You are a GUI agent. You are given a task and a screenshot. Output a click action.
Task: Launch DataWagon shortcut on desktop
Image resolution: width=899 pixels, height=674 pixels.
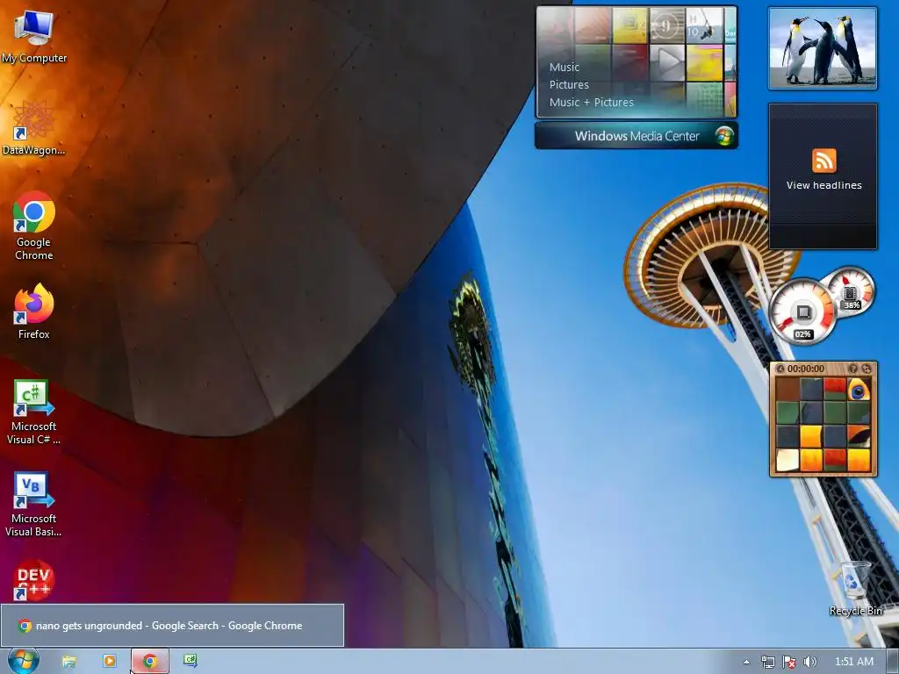click(33, 128)
